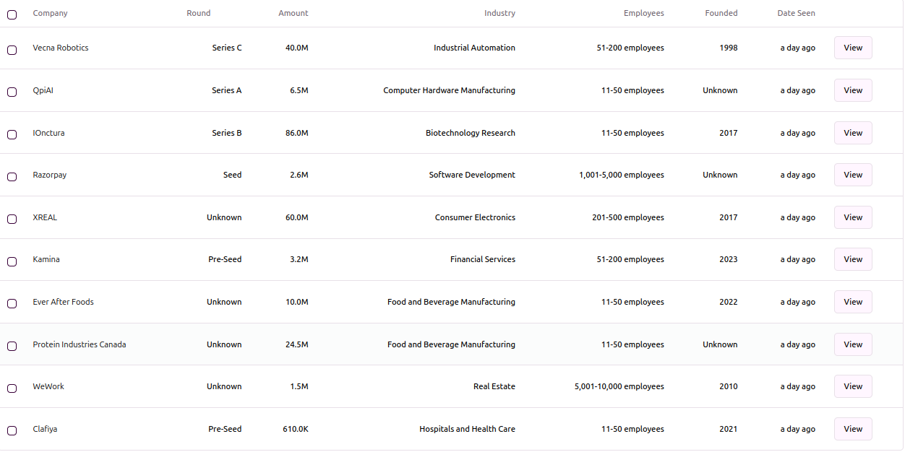Tick the select-all checkbox in header
905x452 pixels.
(12, 14)
